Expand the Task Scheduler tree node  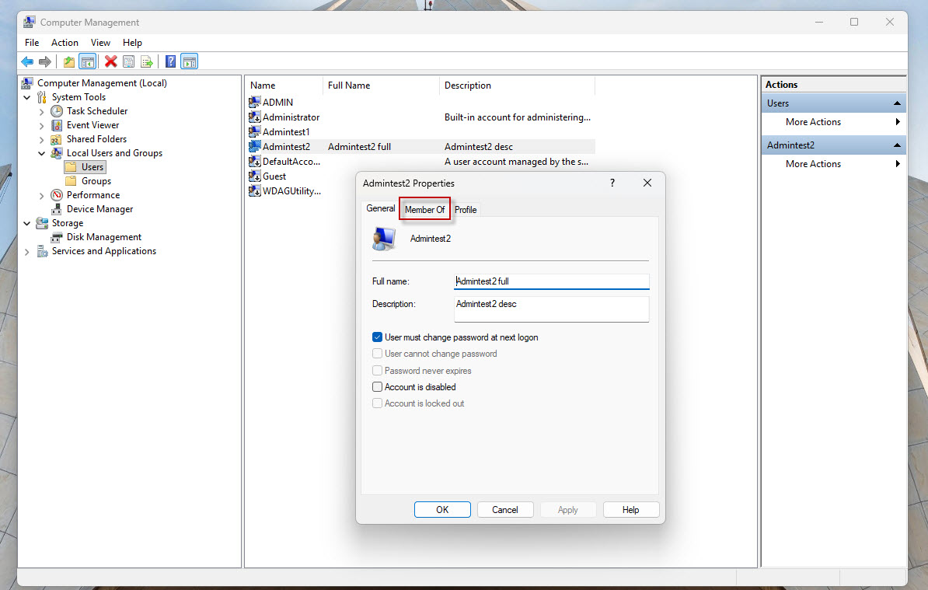(41, 111)
